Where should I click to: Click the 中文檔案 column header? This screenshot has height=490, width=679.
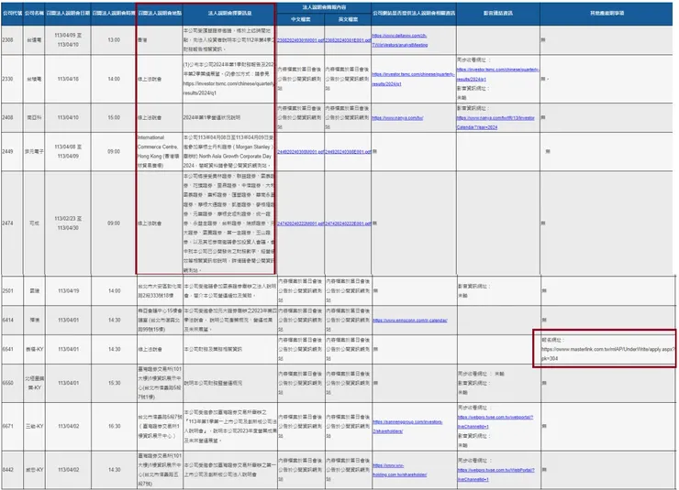(x=301, y=19)
